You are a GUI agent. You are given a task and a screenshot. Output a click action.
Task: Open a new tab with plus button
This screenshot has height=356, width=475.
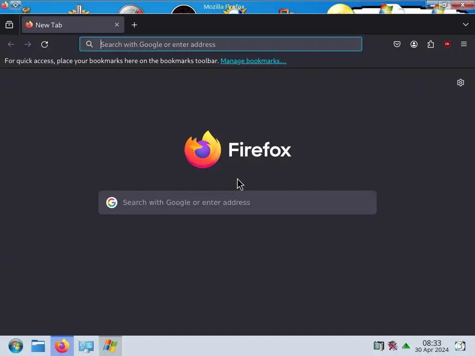pos(134,25)
